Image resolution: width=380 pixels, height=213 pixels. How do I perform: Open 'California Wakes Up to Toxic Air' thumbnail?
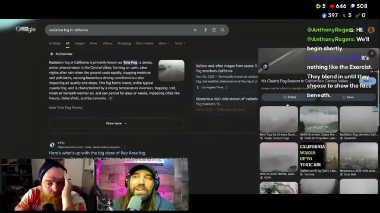[319, 156]
